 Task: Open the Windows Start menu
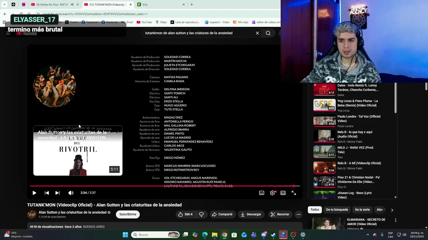[125, 235]
